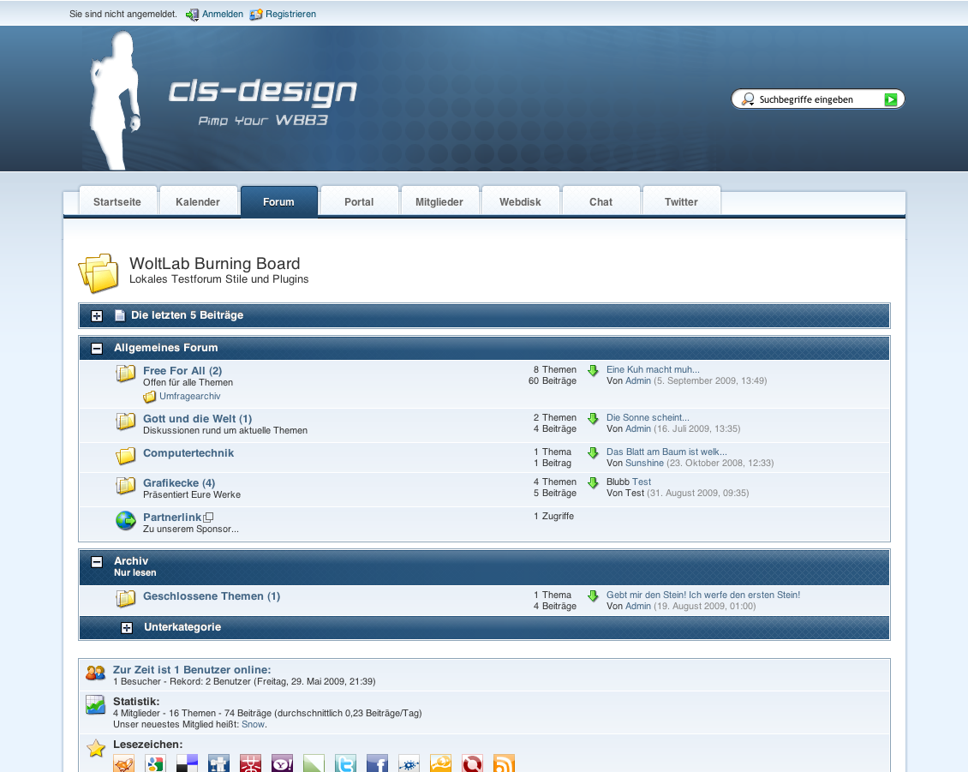Click the Free For All folder icon
The height and width of the screenshot is (772, 968).
pyautogui.click(x=126, y=374)
